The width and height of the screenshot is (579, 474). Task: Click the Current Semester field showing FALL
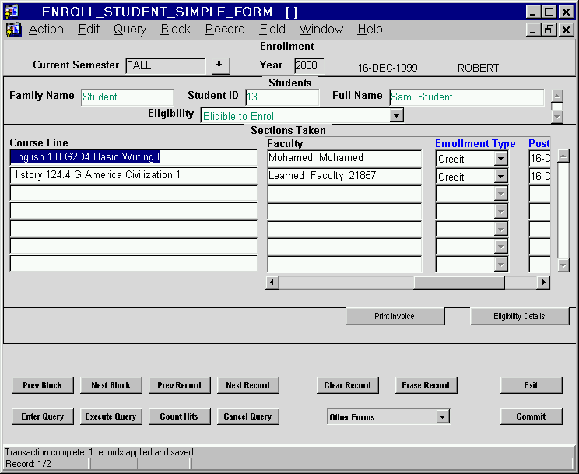pos(166,65)
